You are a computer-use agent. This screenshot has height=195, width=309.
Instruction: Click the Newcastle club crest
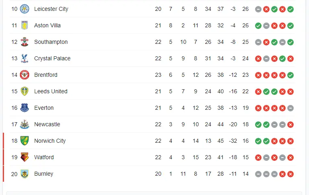click(x=25, y=124)
